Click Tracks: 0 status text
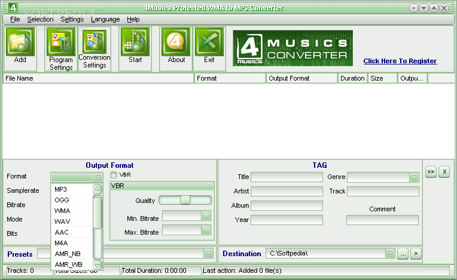This screenshot has height=280, width=457. tap(20, 270)
